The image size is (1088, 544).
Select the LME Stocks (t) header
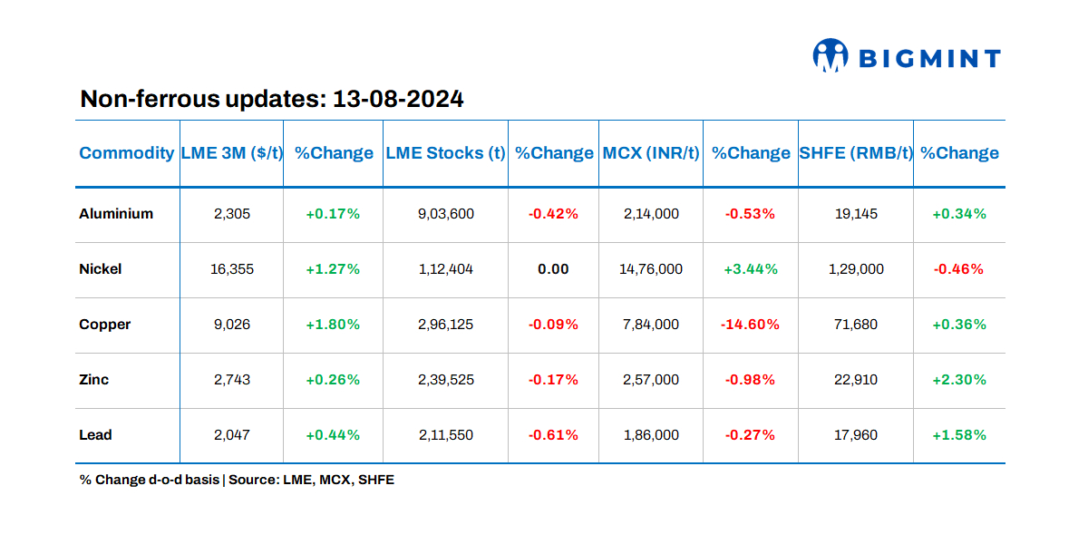445,153
